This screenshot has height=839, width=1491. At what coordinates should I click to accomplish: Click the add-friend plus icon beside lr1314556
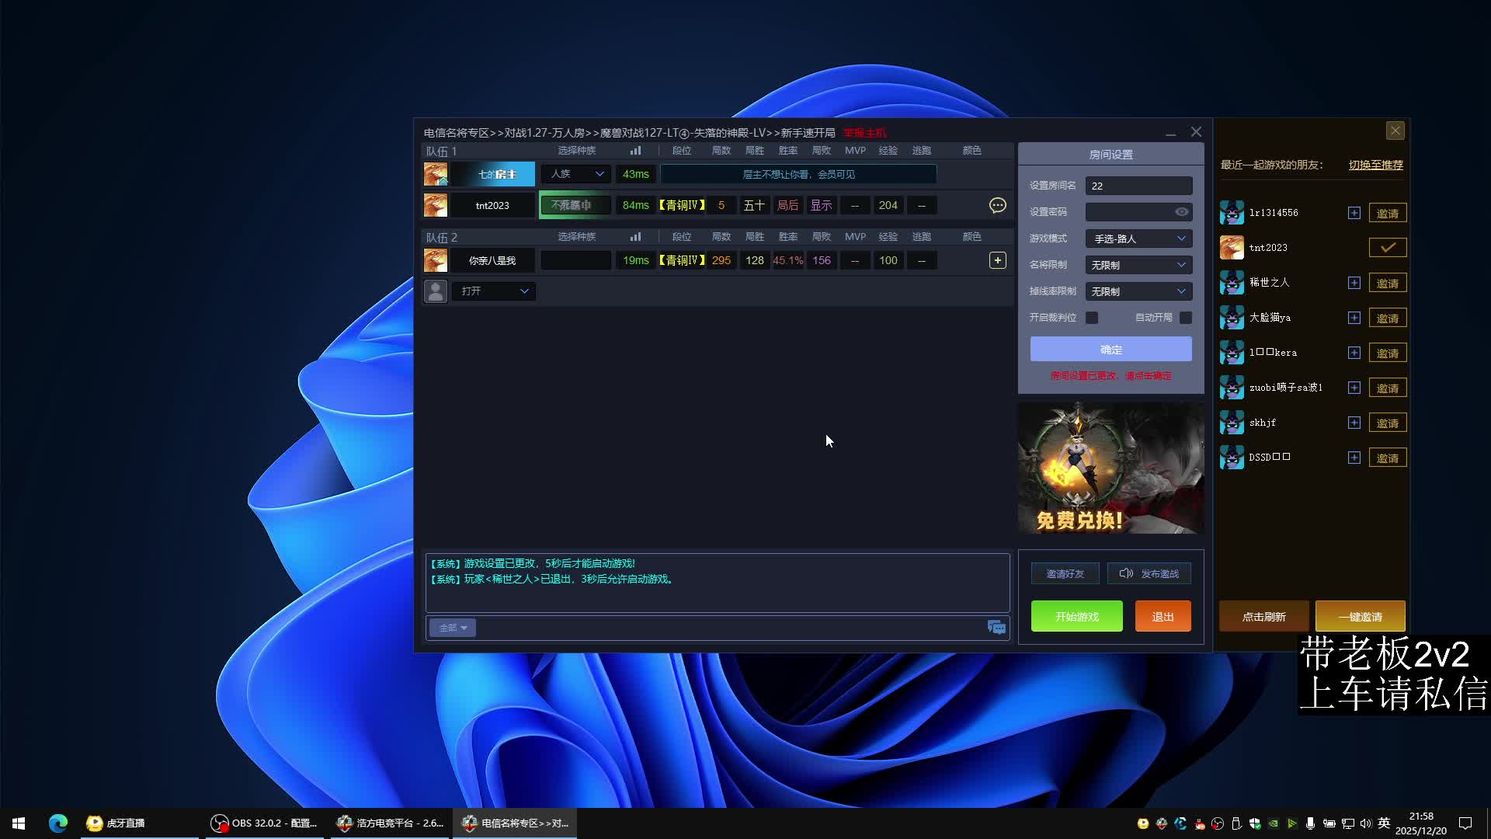pyautogui.click(x=1354, y=213)
